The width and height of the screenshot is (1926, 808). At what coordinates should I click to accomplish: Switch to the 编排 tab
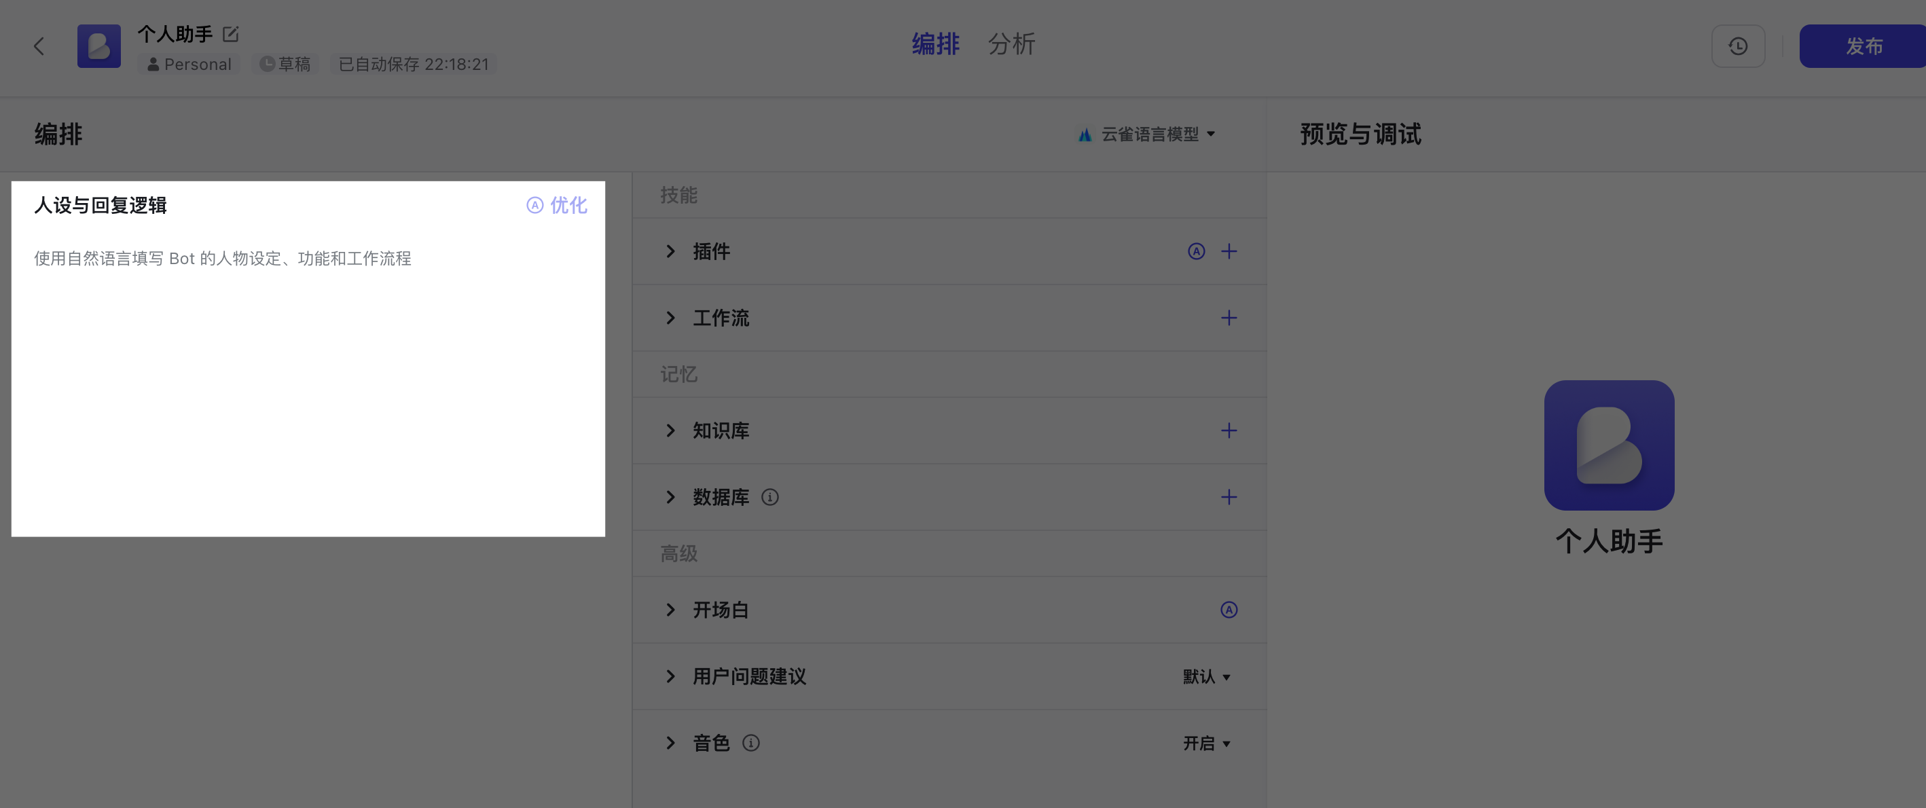pyautogui.click(x=935, y=44)
